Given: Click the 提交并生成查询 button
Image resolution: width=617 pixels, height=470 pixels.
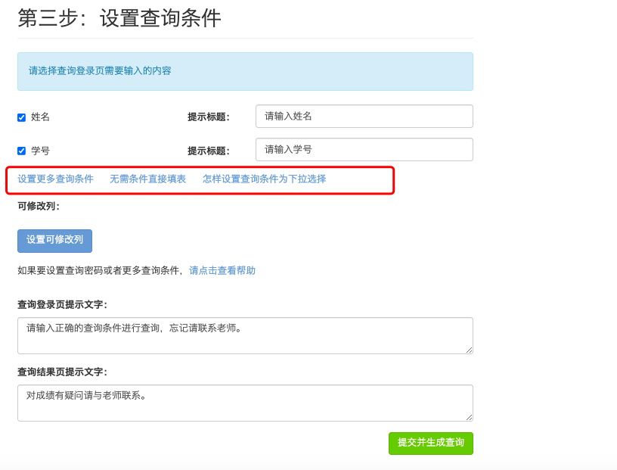Looking at the screenshot, I should pyautogui.click(x=431, y=444).
